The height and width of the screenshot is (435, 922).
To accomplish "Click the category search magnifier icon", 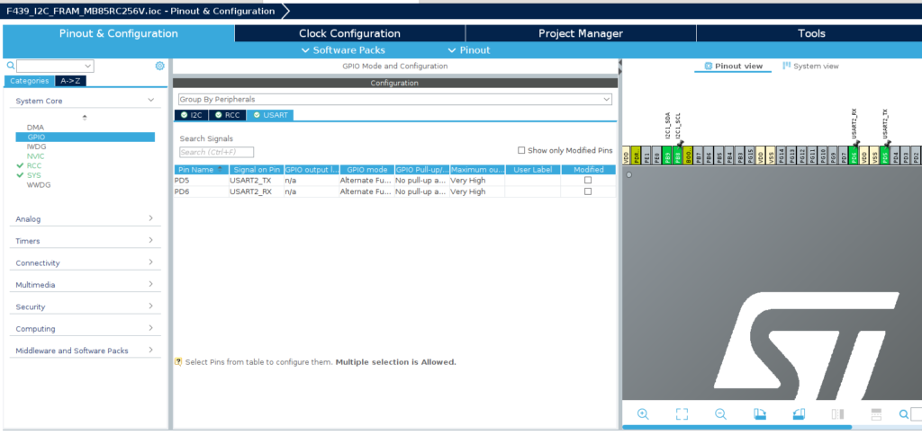I will 10,66.
